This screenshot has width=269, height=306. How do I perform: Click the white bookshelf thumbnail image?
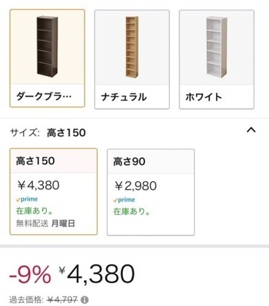coord(217,47)
